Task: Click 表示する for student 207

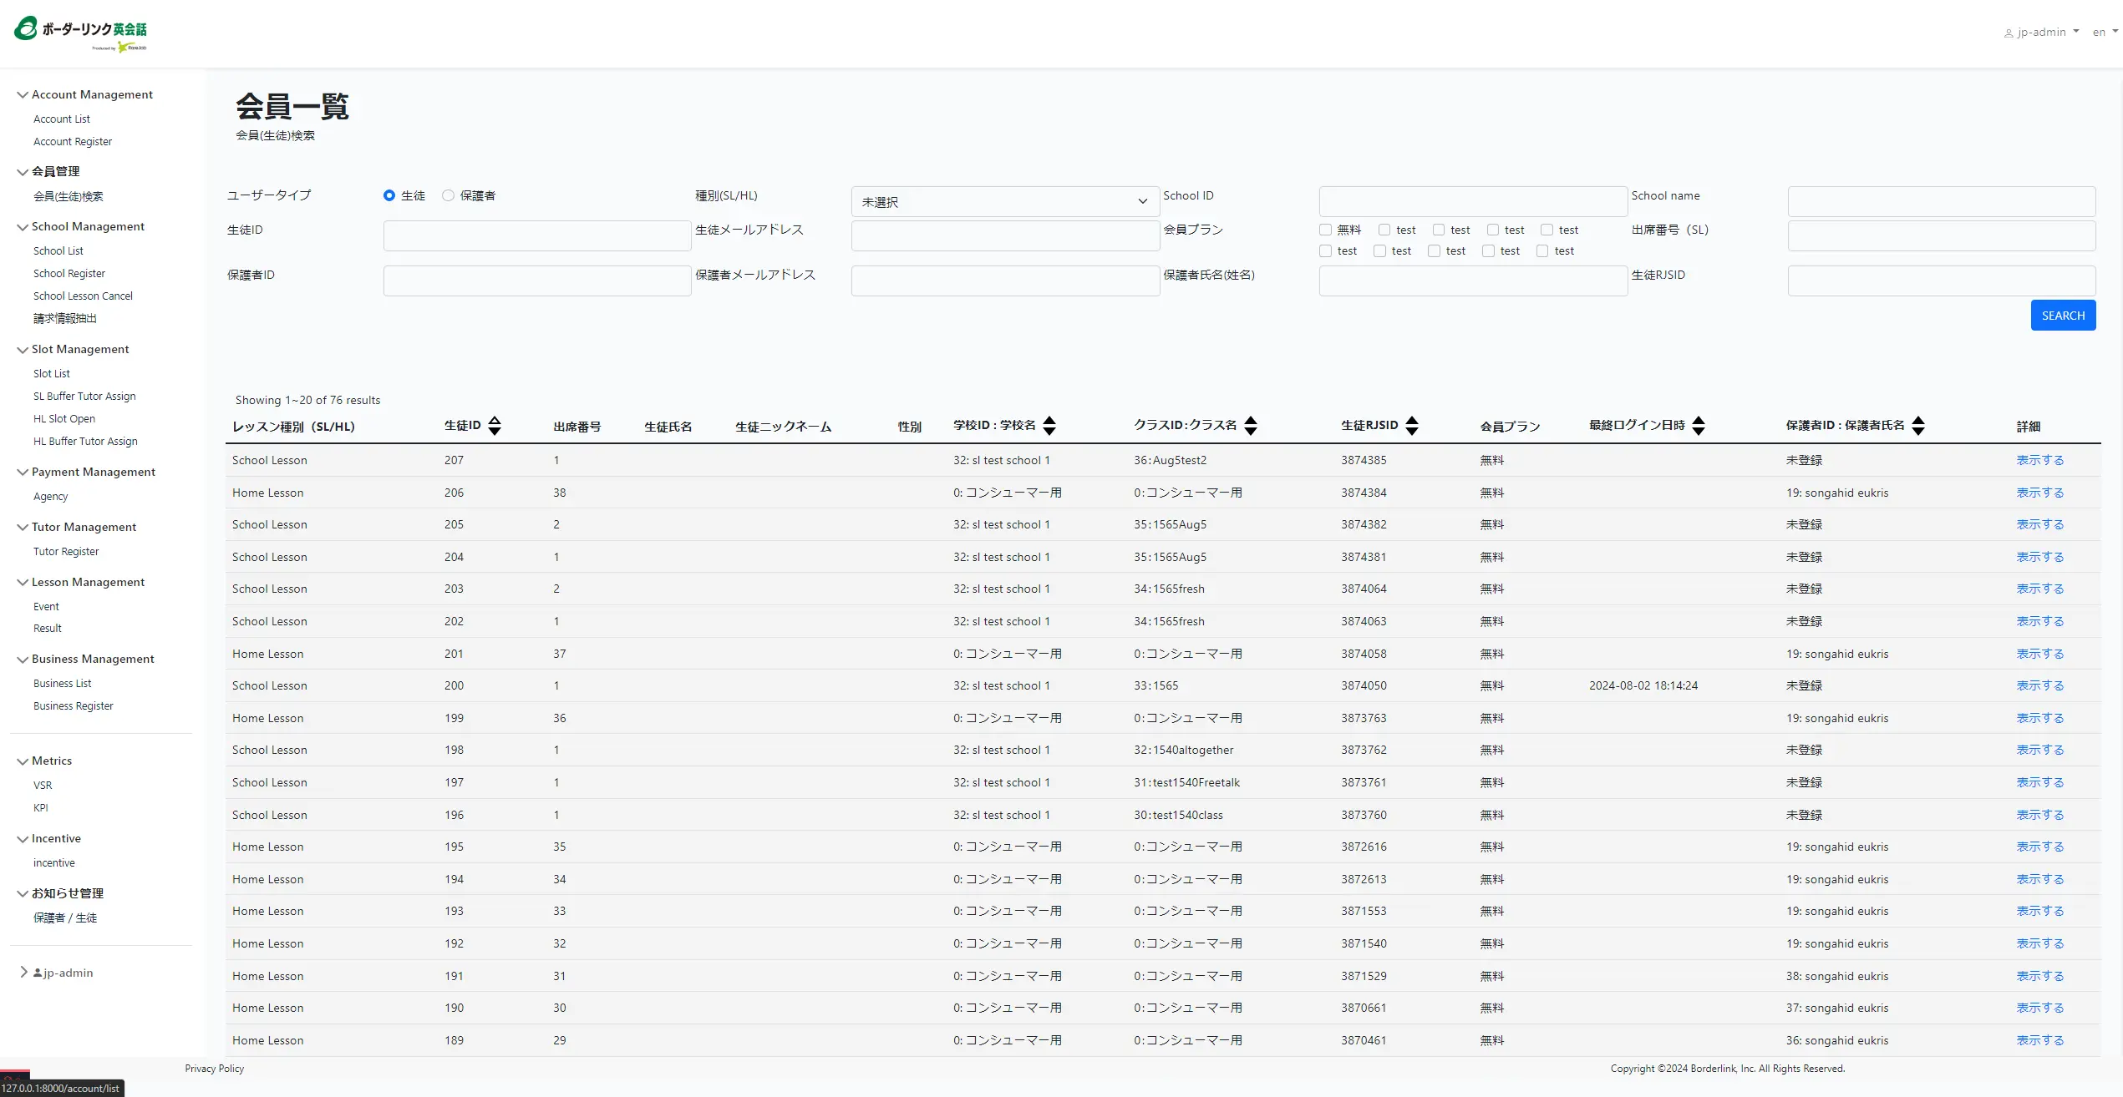Action: (2039, 460)
